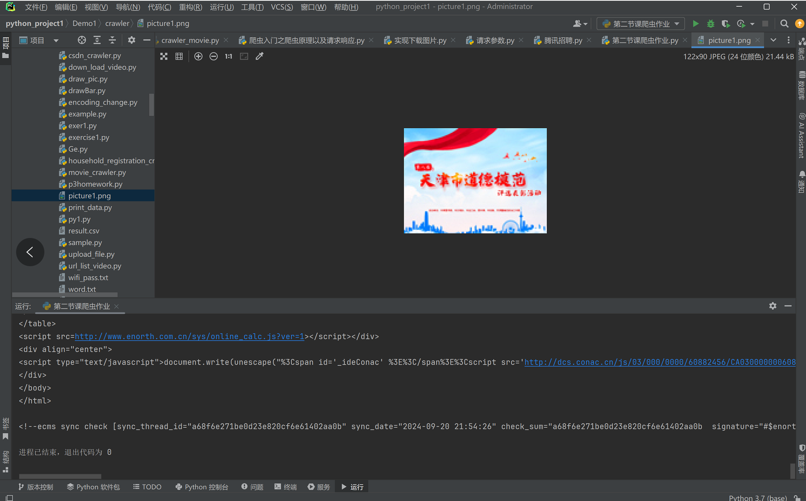806x501 pixels.
Task: Select the color picker eyedropper tool
Action: point(260,56)
